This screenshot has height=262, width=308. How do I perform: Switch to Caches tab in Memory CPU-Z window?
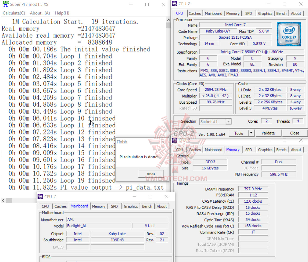(x=195, y=150)
